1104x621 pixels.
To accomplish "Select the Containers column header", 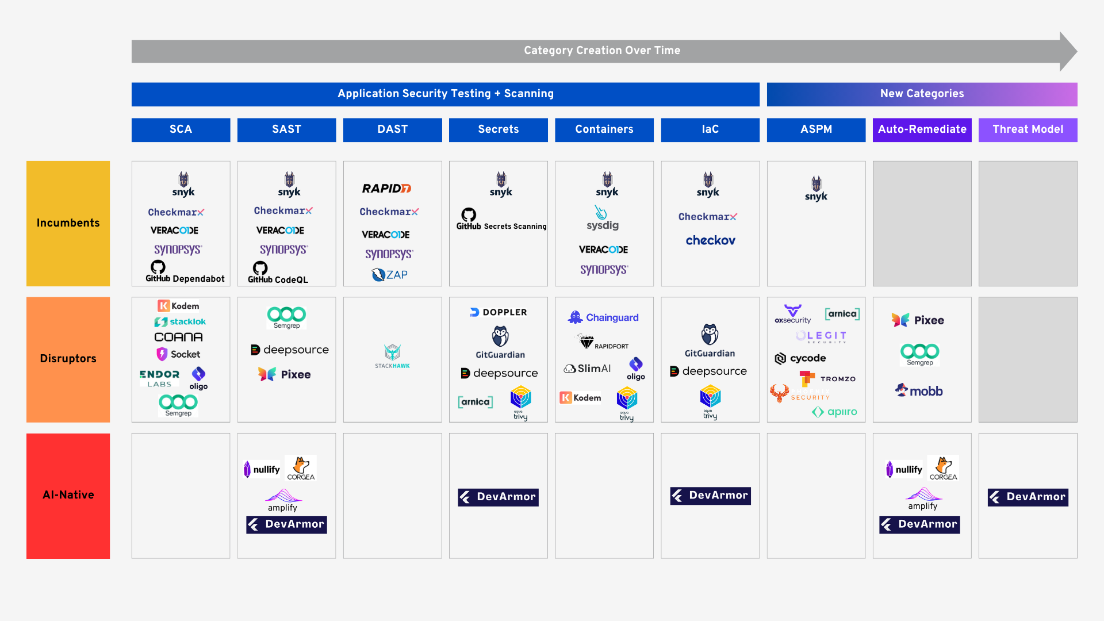I will tap(604, 129).
